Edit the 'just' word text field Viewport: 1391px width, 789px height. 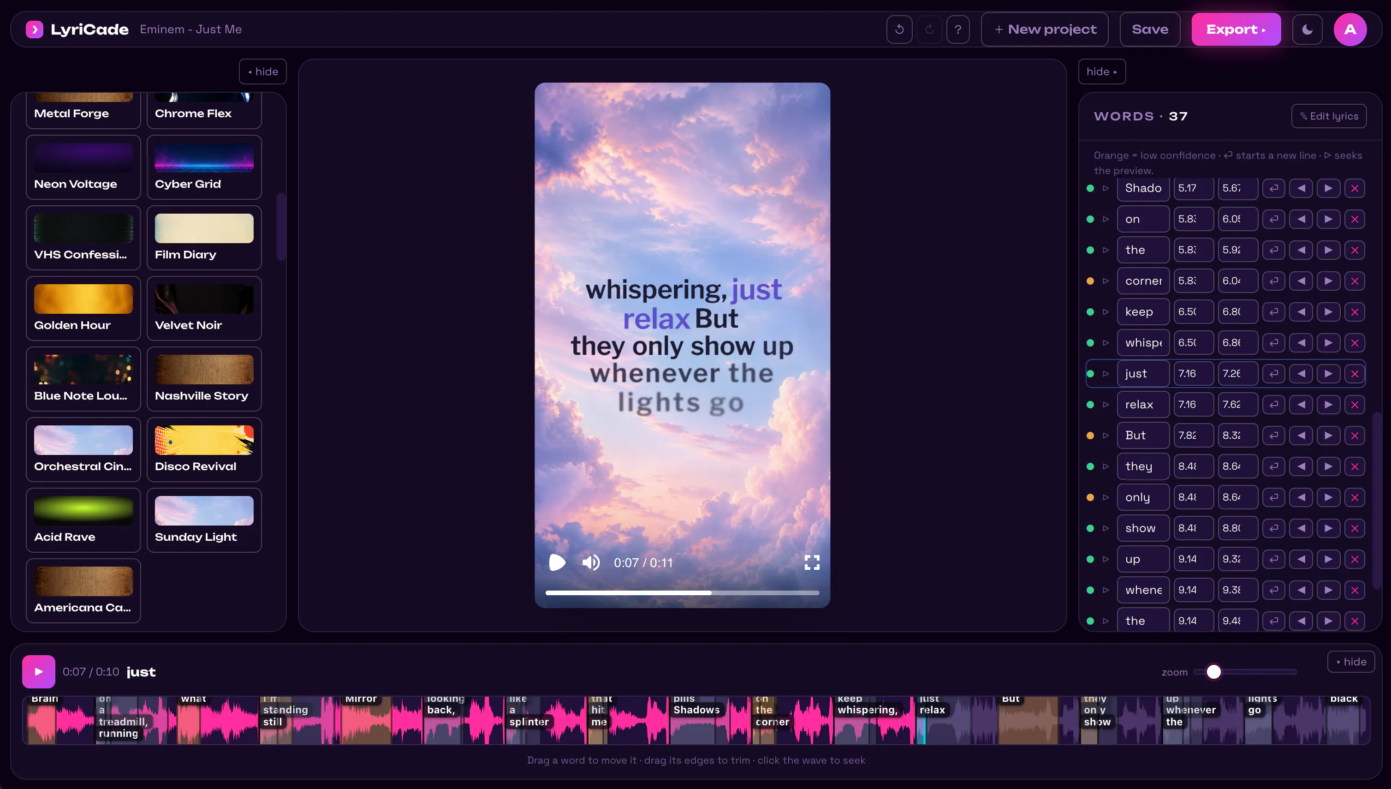point(1143,374)
